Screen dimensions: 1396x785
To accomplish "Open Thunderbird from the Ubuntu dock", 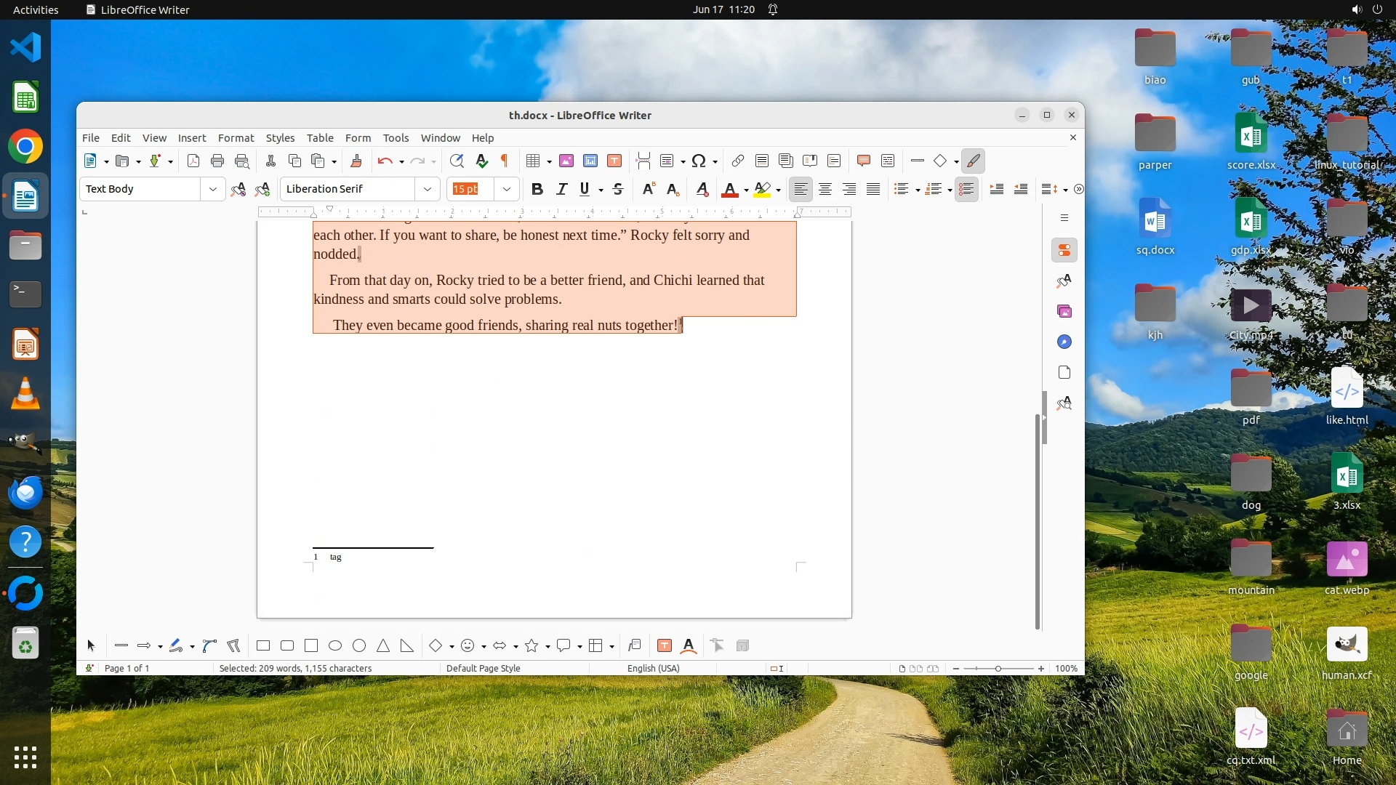I will pyautogui.click(x=25, y=494).
